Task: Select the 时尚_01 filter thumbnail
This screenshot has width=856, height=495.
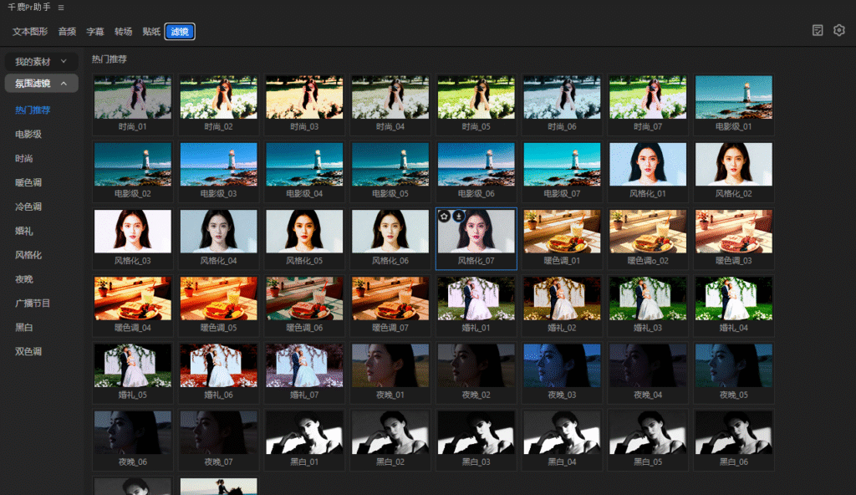Action: pyautogui.click(x=133, y=97)
